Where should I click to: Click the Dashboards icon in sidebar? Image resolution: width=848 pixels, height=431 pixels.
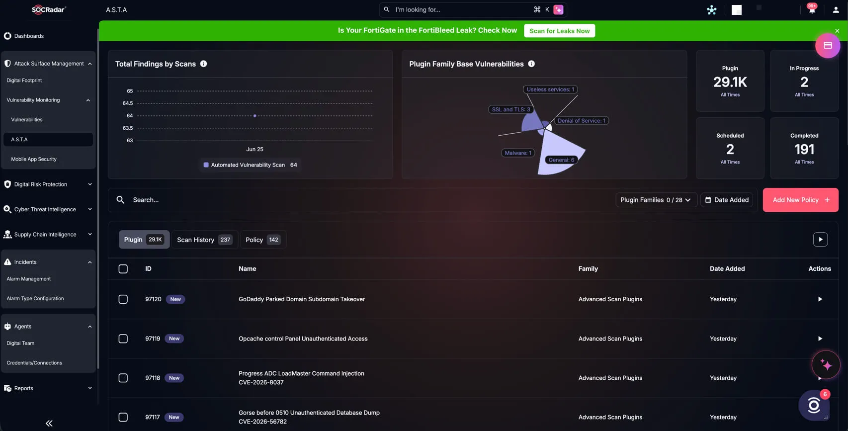[x=7, y=36]
